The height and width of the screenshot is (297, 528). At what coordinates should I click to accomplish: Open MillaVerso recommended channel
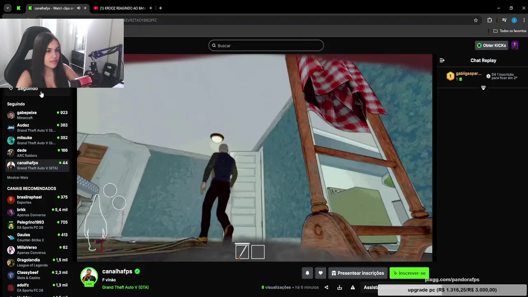coord(37,250)
